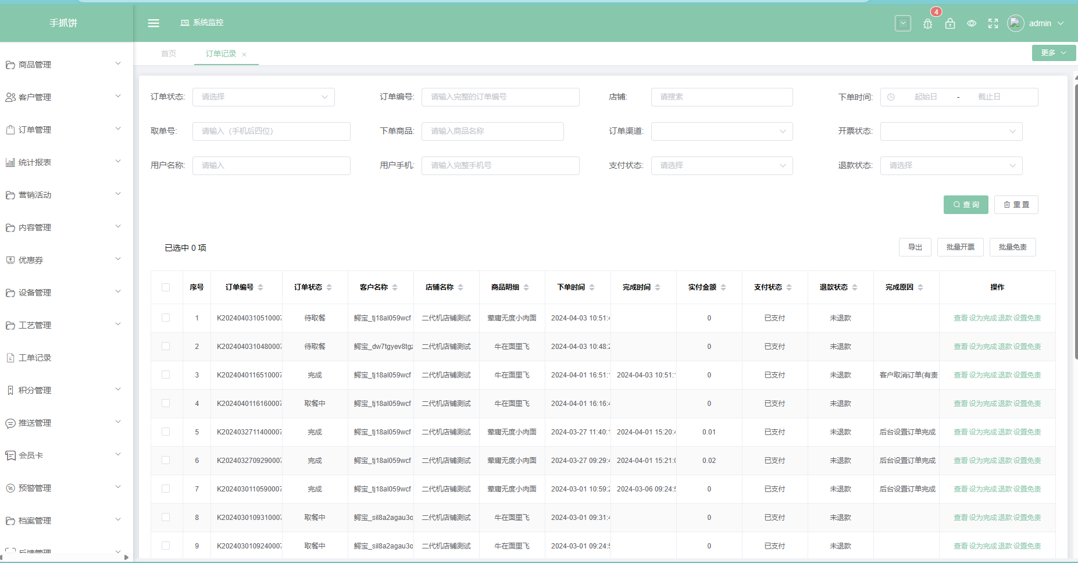This screenshot has height=563, width=1078.
Task: Open the admin user menu
Action: click(1045, 23)
